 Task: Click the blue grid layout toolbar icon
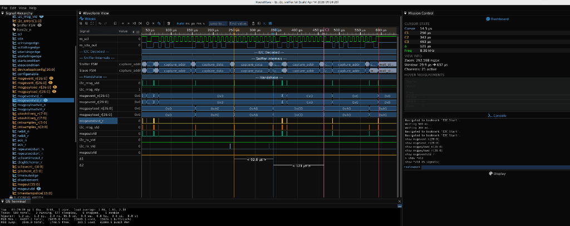pyautogui.click(x=270, y=23)
